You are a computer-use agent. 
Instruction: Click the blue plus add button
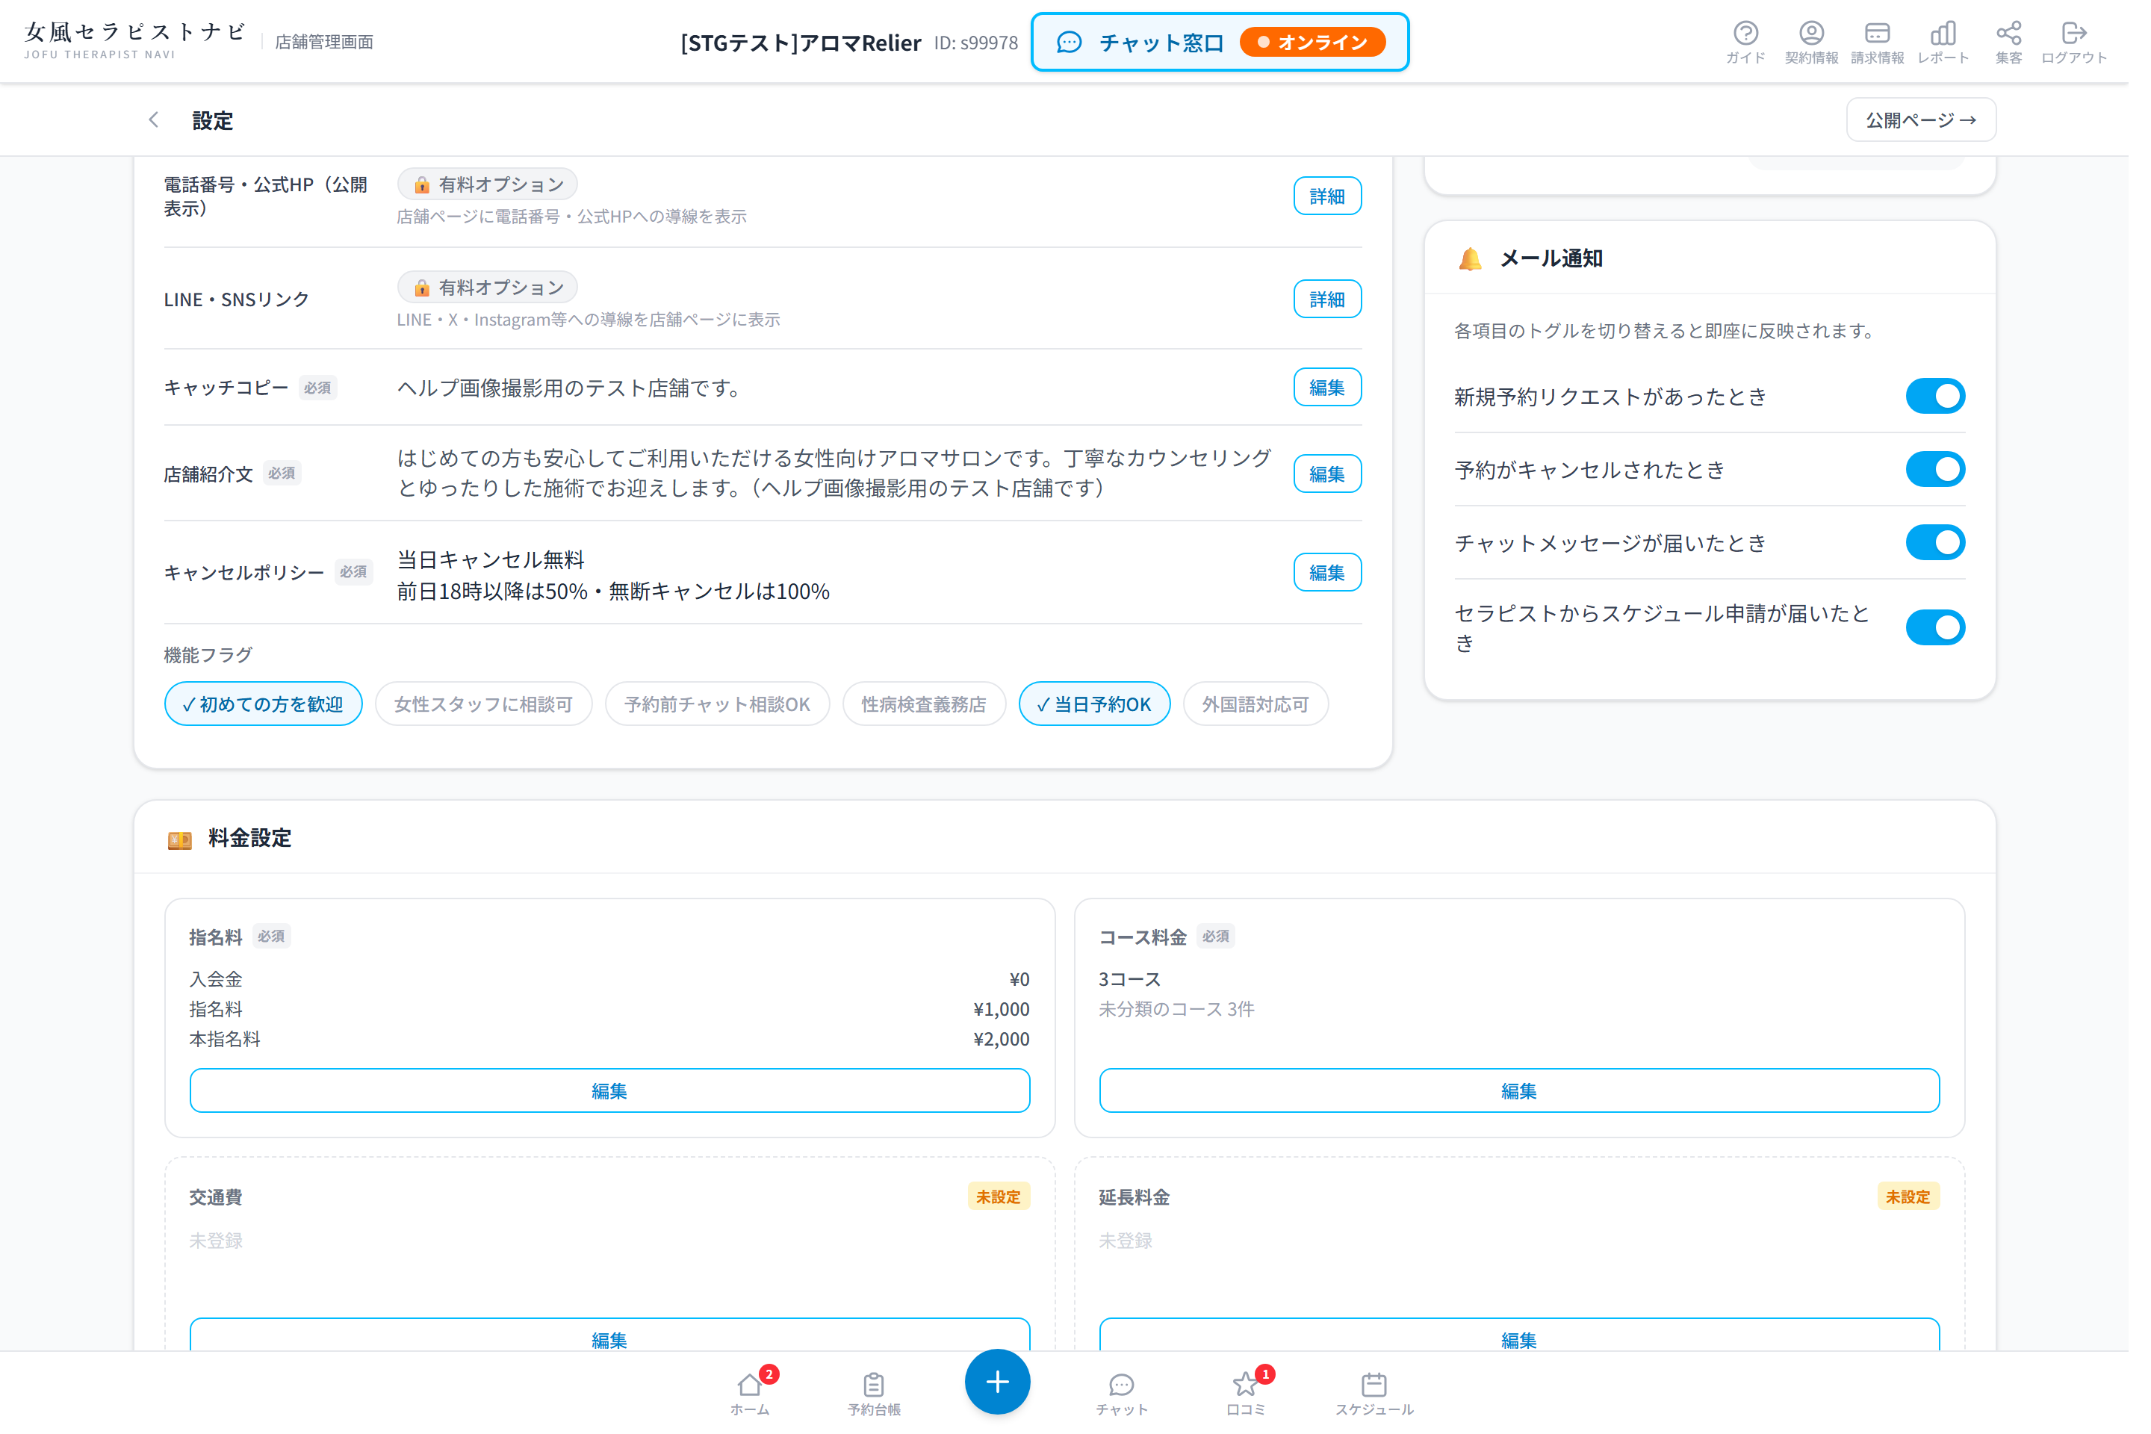tap(1007, 1396)
